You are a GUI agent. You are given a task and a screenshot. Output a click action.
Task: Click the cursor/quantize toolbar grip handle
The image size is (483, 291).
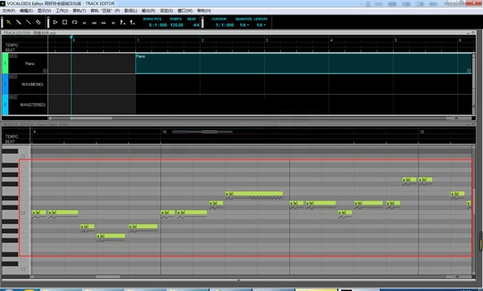pyautogui.click(x=202, y=23)
